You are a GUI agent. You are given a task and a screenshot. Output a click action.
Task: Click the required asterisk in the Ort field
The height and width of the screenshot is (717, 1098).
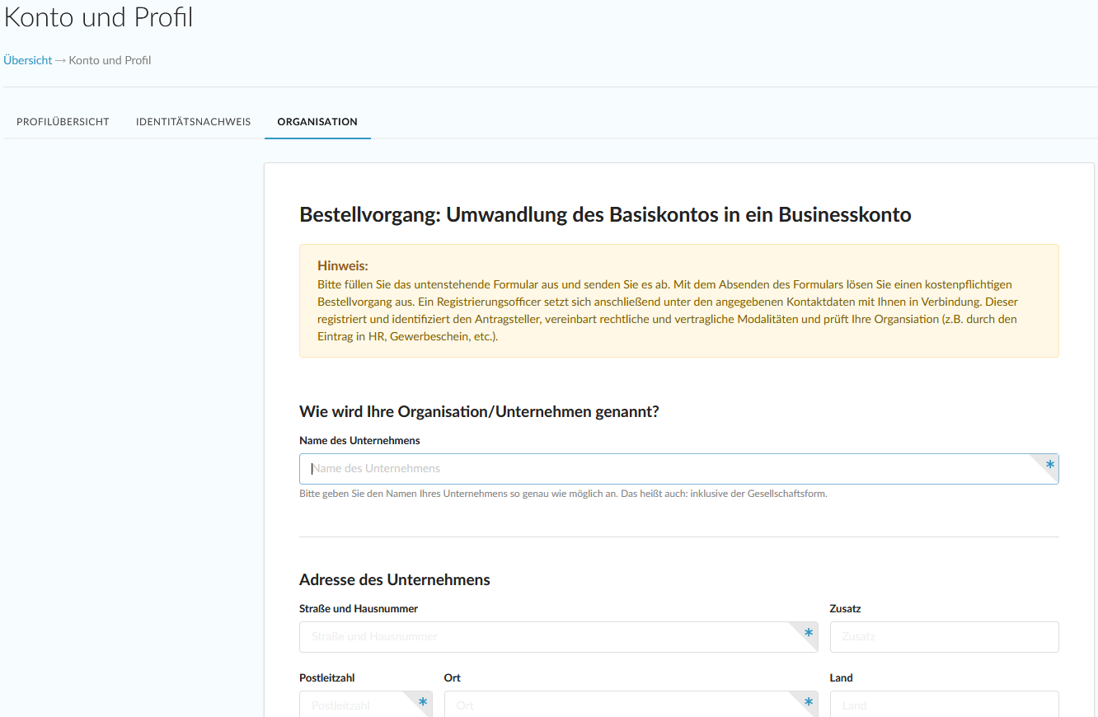pyautogui.click(x=809, y=702)
